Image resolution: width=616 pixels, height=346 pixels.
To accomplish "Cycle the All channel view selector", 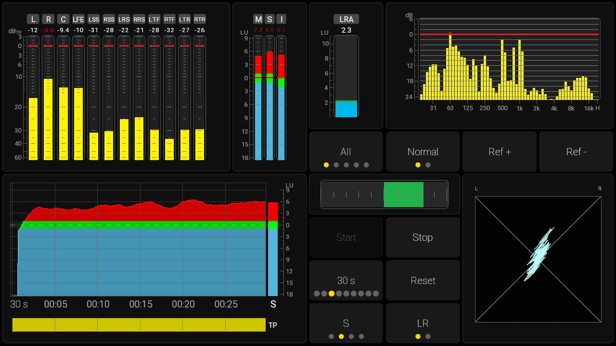I will (x=346, y=152).
